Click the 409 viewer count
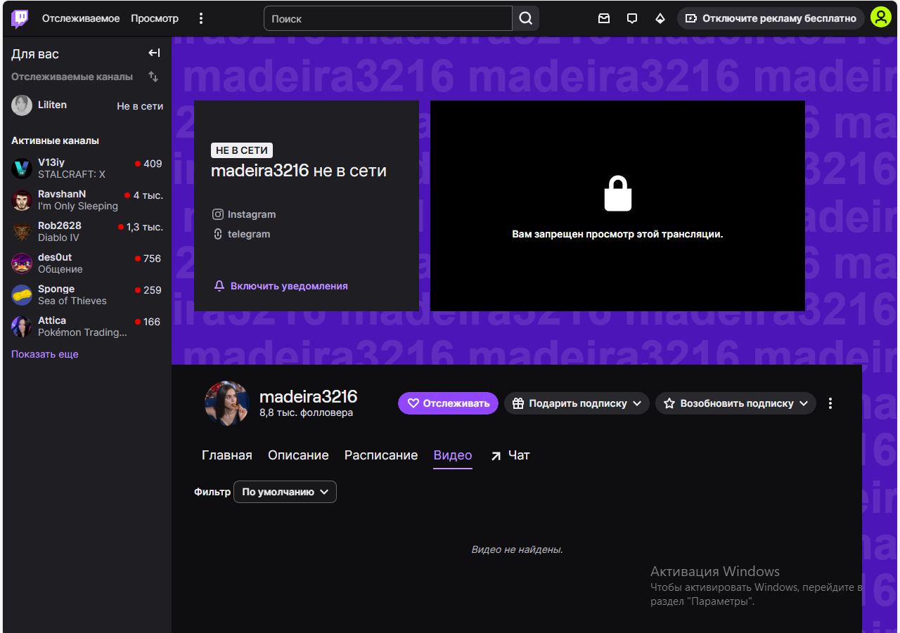 pos(153,164)
